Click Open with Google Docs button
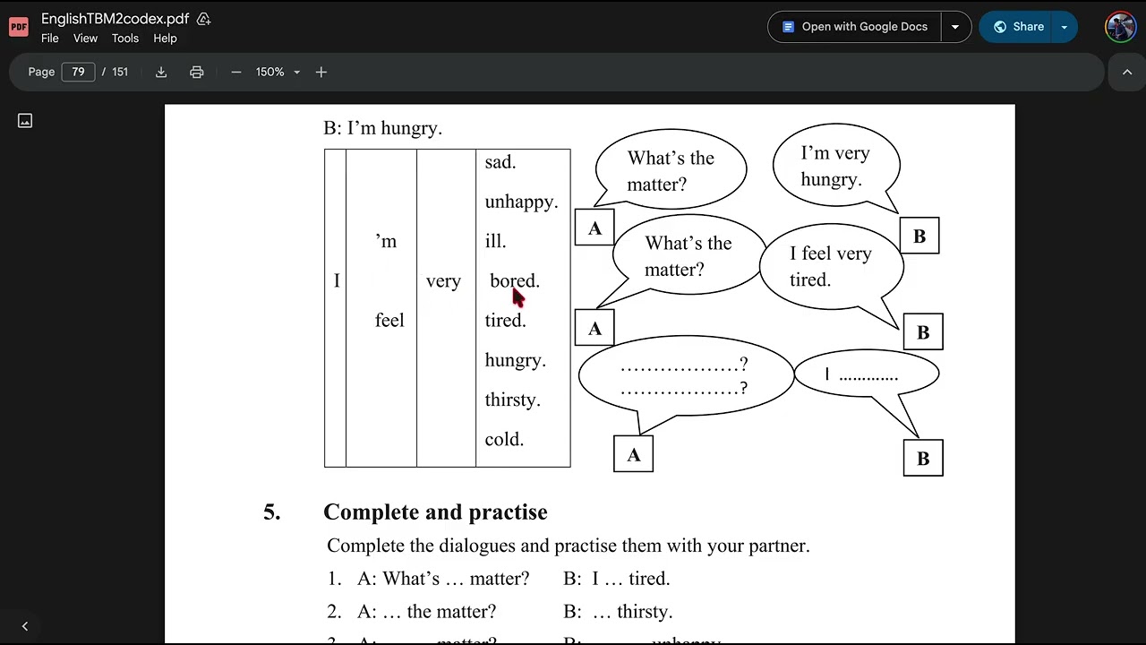The width and height of the screenshot is (1146, 645). (x=854, y=27)
